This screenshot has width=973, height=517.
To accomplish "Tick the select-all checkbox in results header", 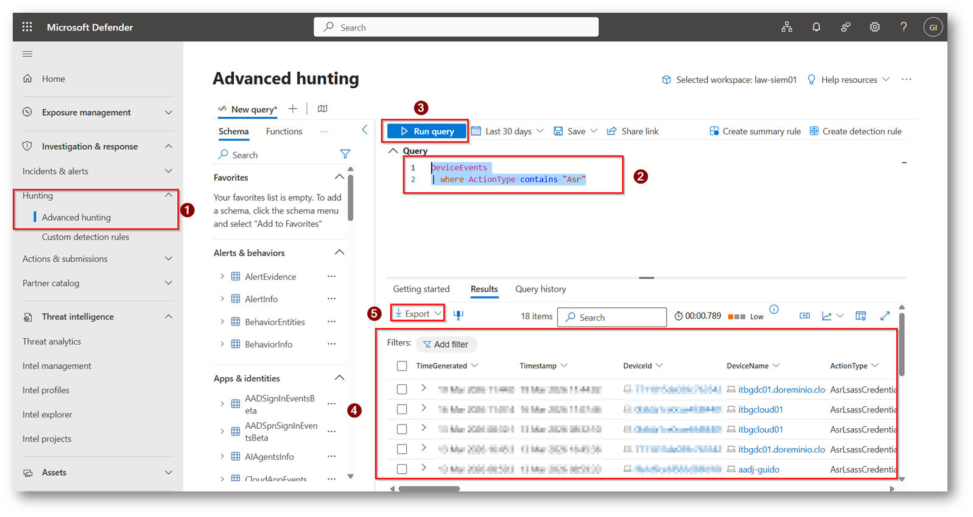I will coord(402,366).
